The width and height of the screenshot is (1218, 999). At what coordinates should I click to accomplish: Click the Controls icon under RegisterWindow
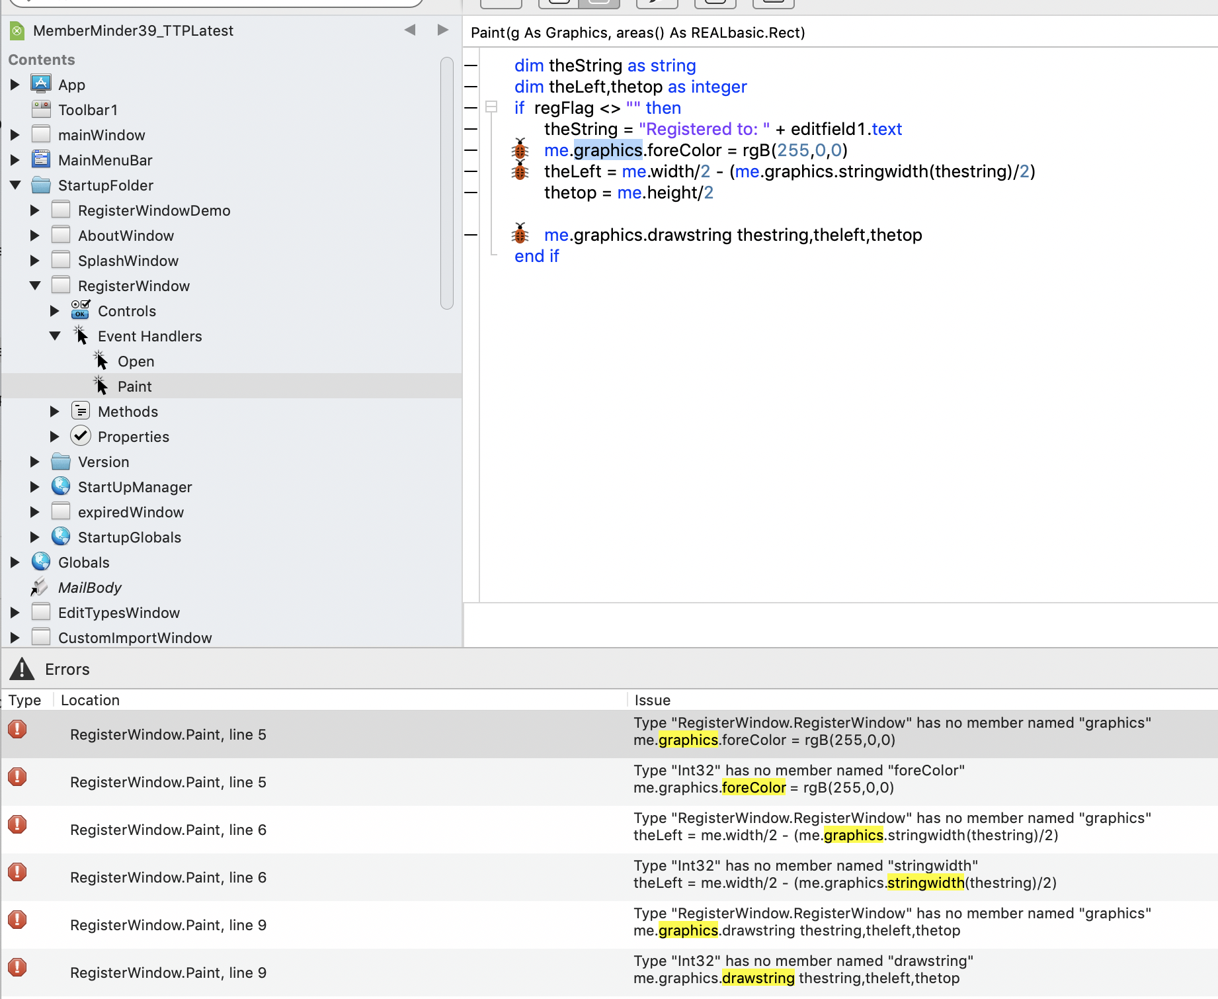click(81, 310)
